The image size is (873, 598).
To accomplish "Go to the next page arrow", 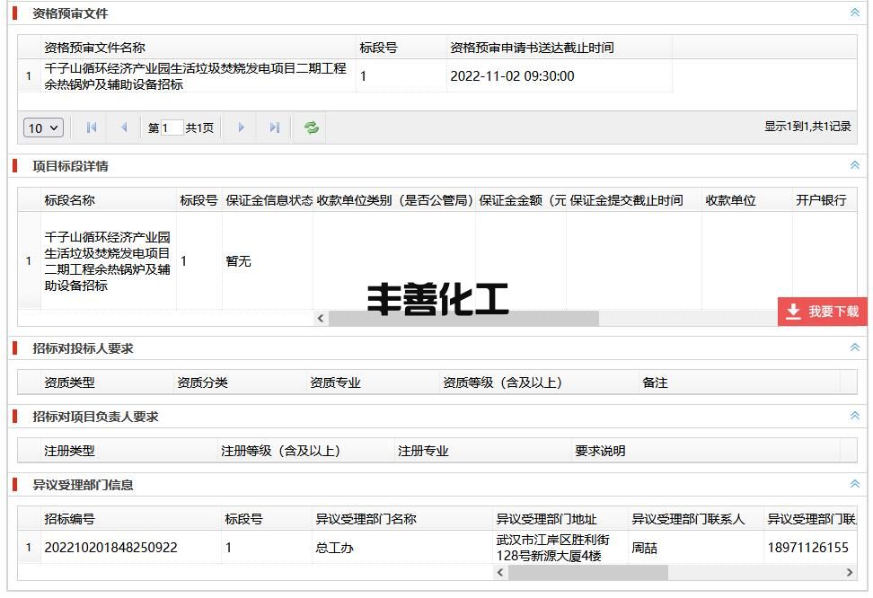I will coord(241,128).
